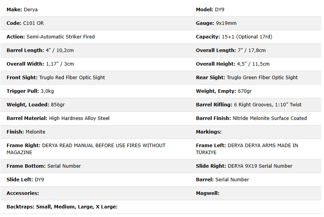
Task: Click the Trigger Pull: 3,0kg cell
Action: (x=28, y=91)
